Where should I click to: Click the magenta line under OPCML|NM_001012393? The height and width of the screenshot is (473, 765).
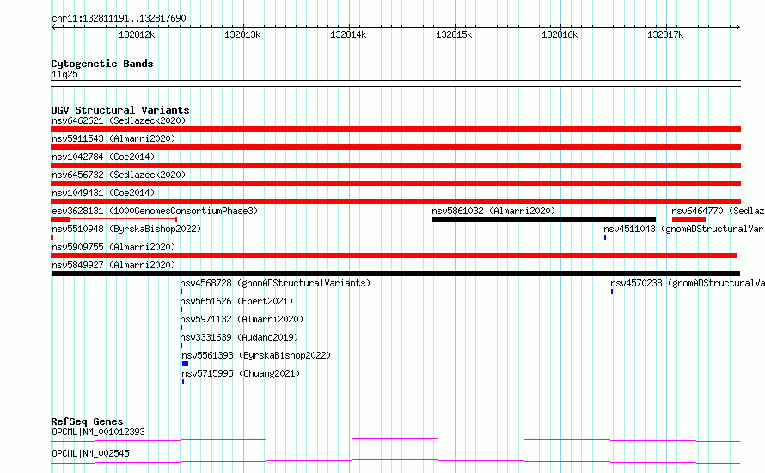pyautogui.click(x=395, y=440)
